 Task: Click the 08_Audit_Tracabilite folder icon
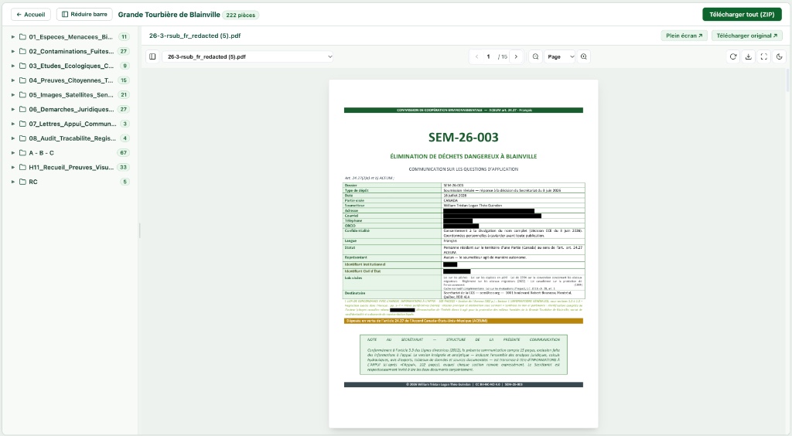[x=22, y=138]
